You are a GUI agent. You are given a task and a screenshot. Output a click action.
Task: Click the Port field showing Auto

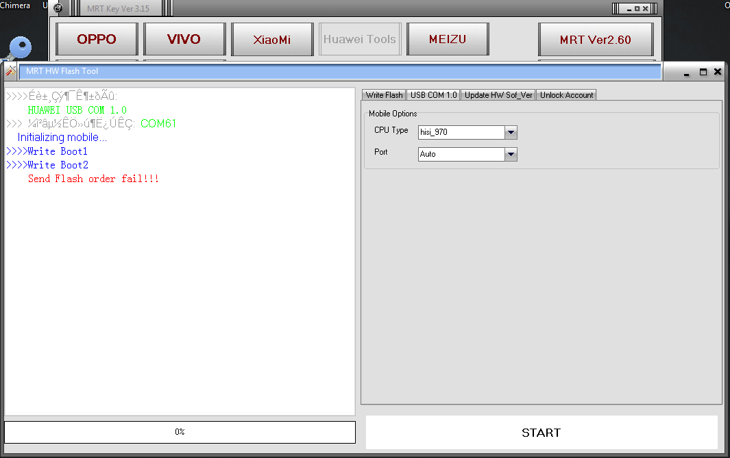[461, 154]
